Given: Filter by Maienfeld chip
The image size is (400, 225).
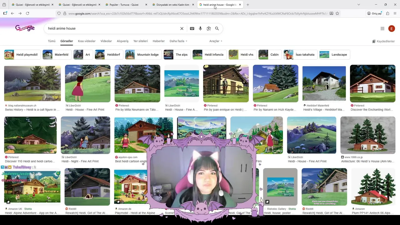Looking at the screenshot, I should tap(57, 54).
